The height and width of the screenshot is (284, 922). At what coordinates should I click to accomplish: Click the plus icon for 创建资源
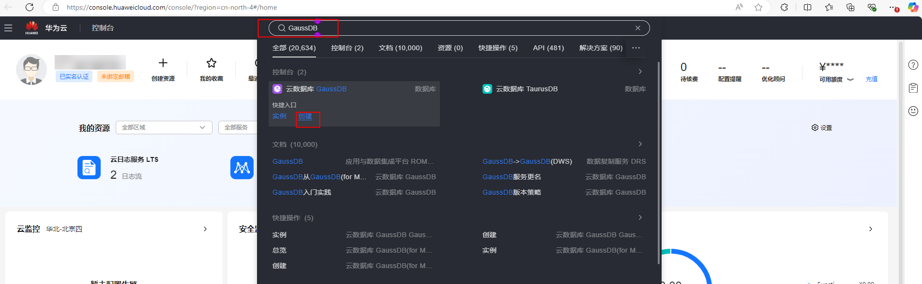[x=163, y=63]
